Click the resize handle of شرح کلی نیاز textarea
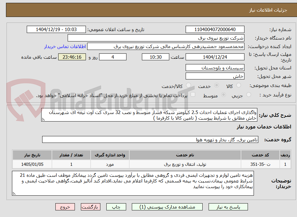297x217 pixels. pyautogui.click(x=43, y=119)
